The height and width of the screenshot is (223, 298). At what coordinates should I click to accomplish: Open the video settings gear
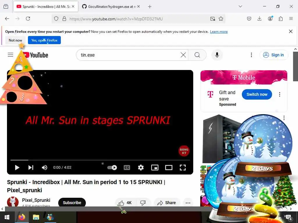click(x=141, y=168)
